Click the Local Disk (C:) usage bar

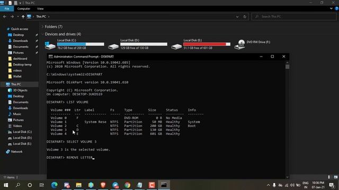click(x=81, y=44)
